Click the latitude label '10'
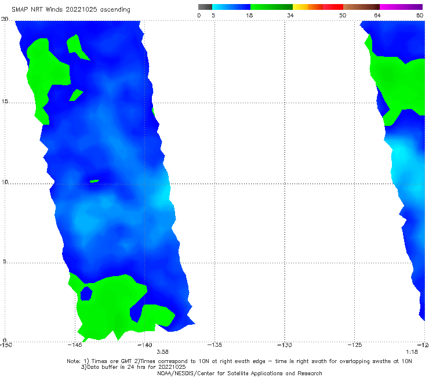The width and height of the screenshot is (429, 377). (x=5, y=182)
